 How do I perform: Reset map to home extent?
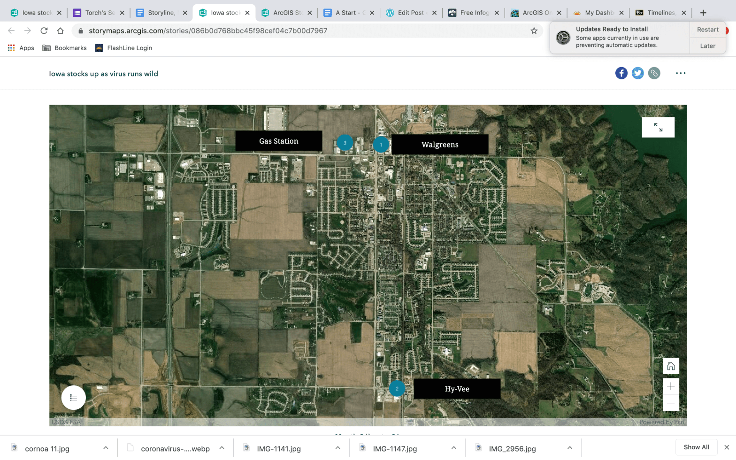point(671,366)
